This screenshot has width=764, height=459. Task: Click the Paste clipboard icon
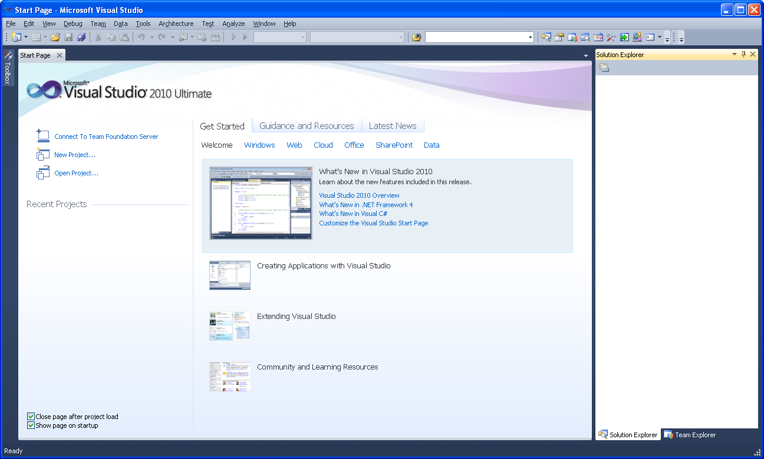tap(124, 37)
